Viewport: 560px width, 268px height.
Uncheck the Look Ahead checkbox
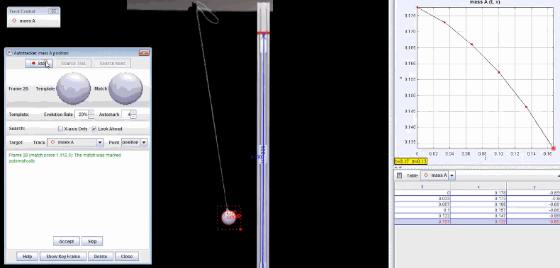94,129
